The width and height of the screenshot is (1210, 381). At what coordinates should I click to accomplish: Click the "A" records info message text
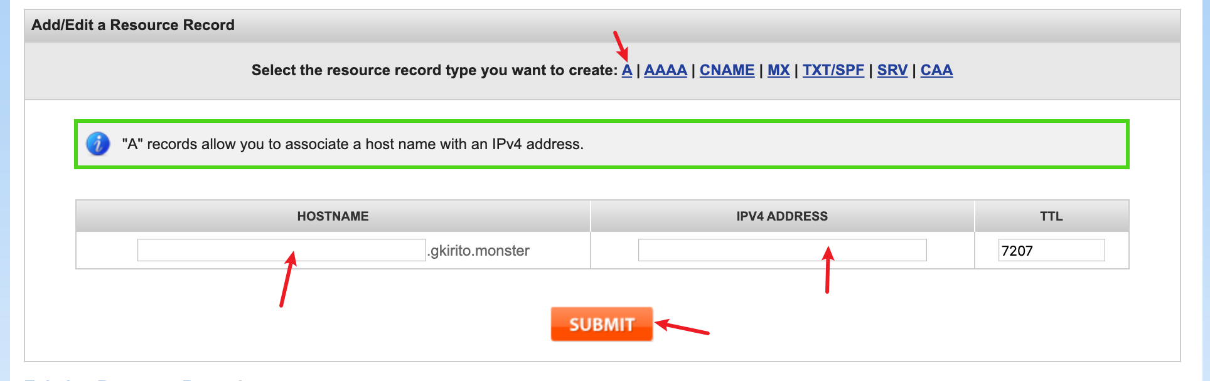353,144
